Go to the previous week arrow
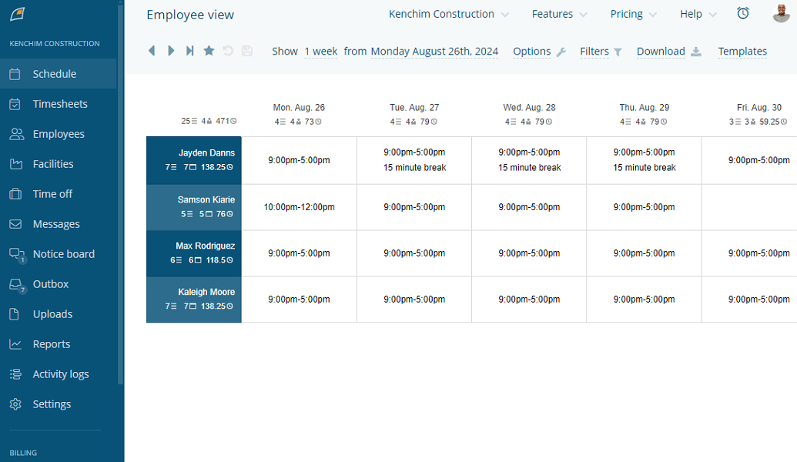The width and height of the screenshot is (797, 462). [152, 51]
